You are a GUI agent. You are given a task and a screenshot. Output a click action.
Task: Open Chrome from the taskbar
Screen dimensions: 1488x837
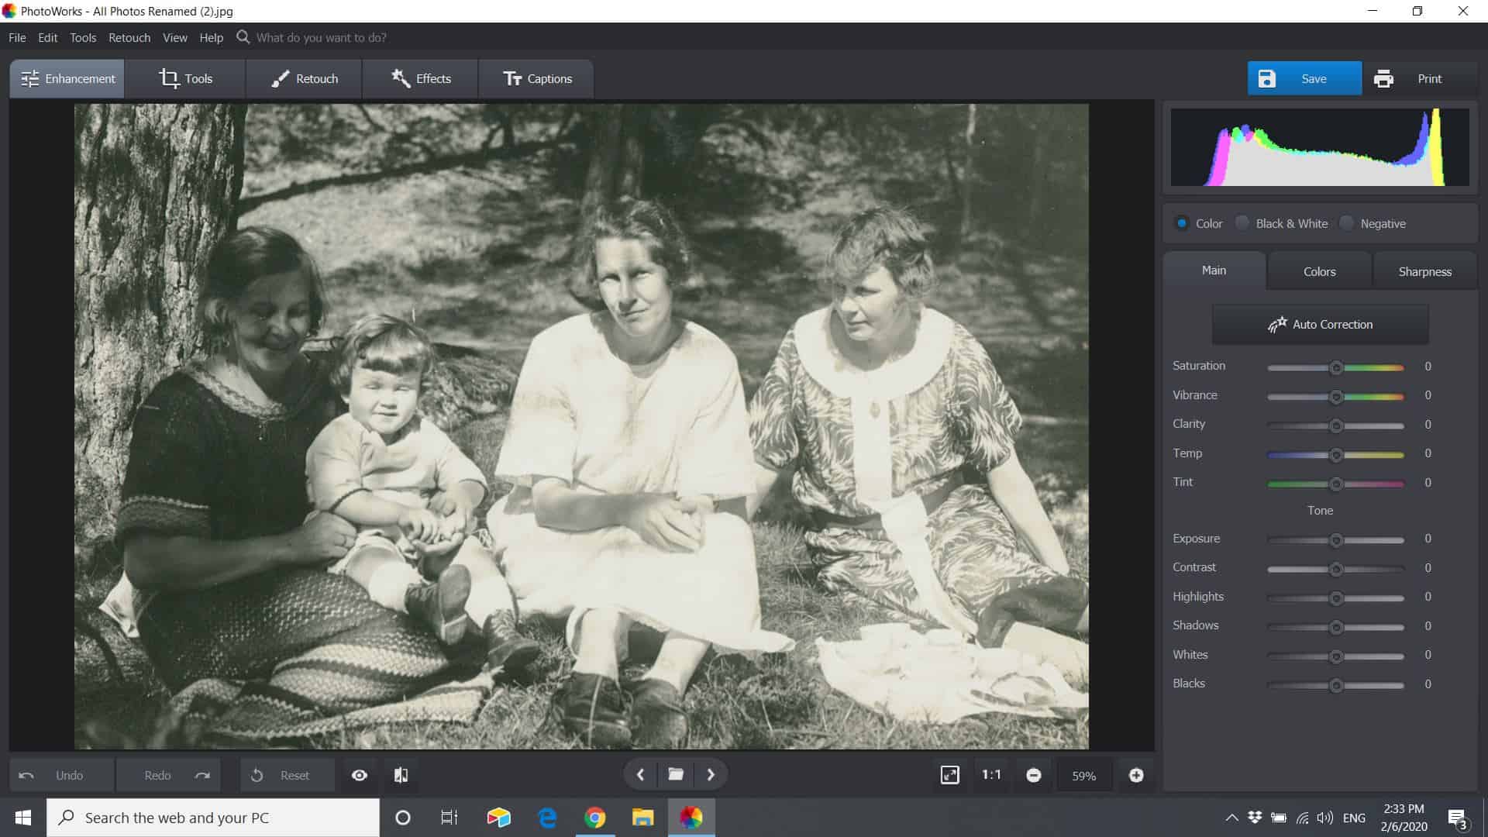(x=595, y=817)
